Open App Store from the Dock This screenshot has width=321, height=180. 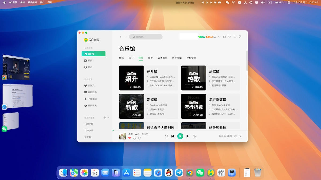pyautogui.click(x=127, y=173)
